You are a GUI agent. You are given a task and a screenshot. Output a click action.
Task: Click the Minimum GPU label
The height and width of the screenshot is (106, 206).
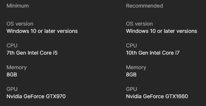pos(12,89)
